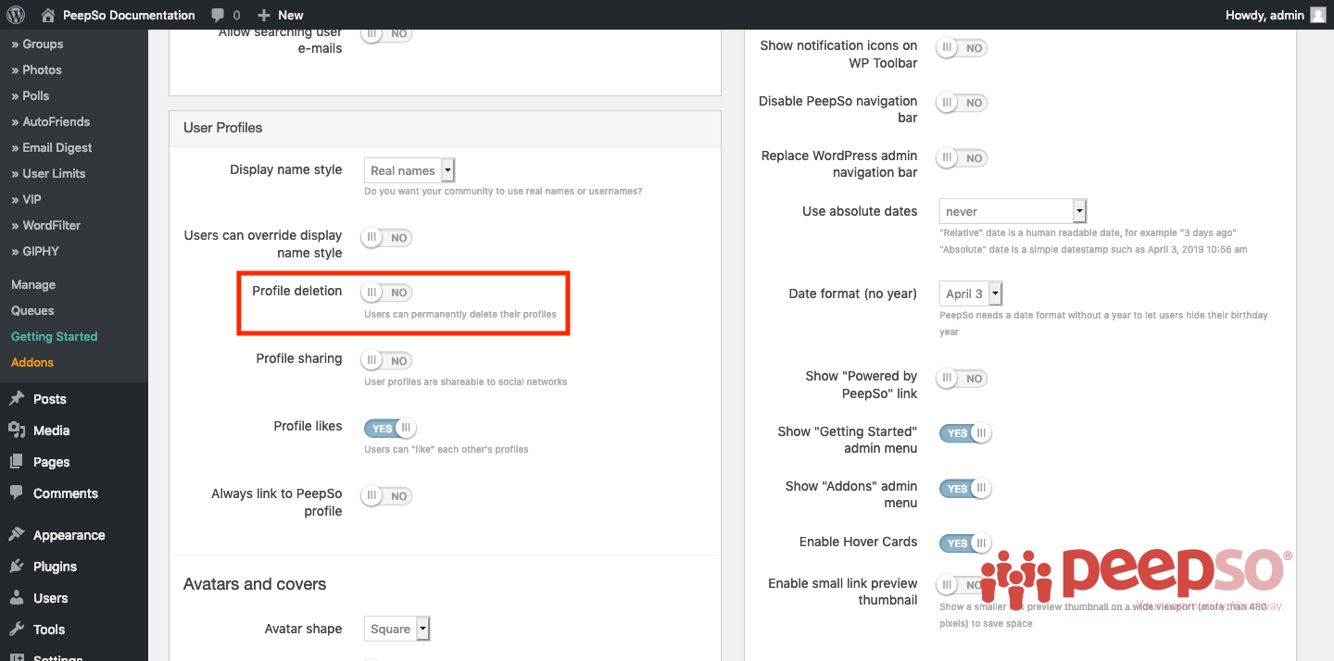1334x661 pixels.
Task: Click the Pages icon in sidebar
Action: click(17, 462)
